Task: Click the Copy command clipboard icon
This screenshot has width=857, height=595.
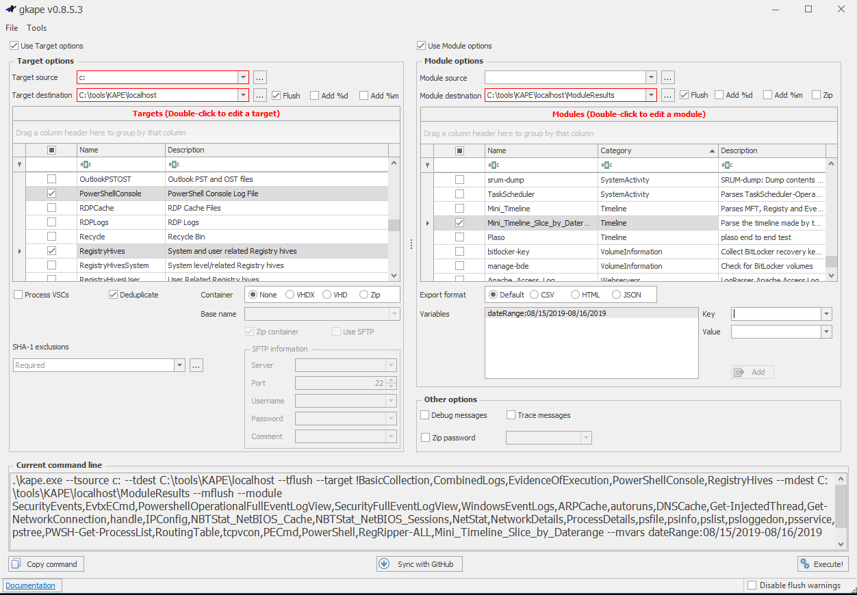Action: pyautogui.click(x=17, y=564)
